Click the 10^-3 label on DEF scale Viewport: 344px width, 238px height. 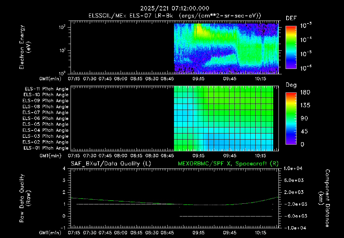pos(306,26)
